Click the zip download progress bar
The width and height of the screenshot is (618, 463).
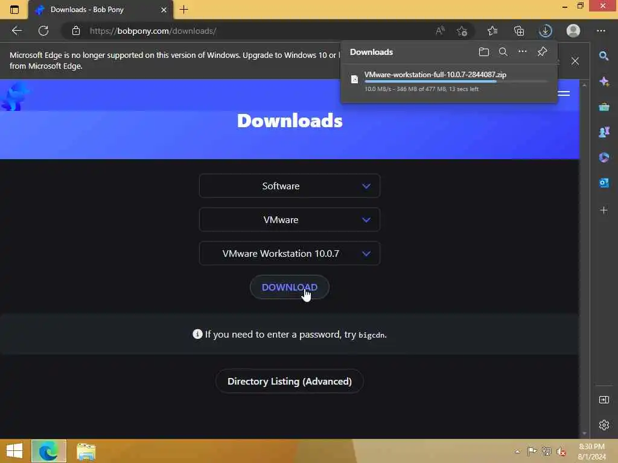[x=456, y=81]
